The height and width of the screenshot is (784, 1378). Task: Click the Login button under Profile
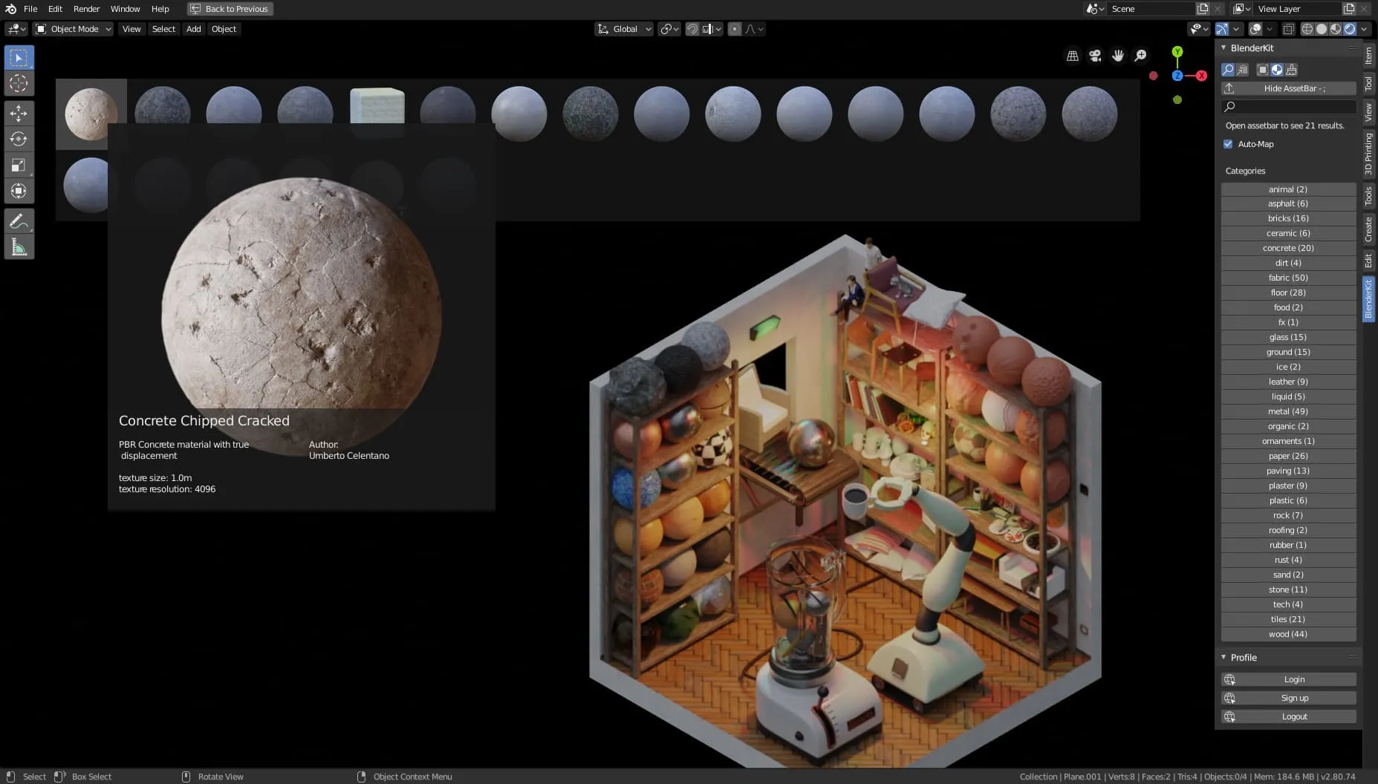tap(1294, 679)
